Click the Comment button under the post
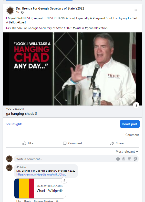Screen dimensions: 145x202 click(72, 143)
